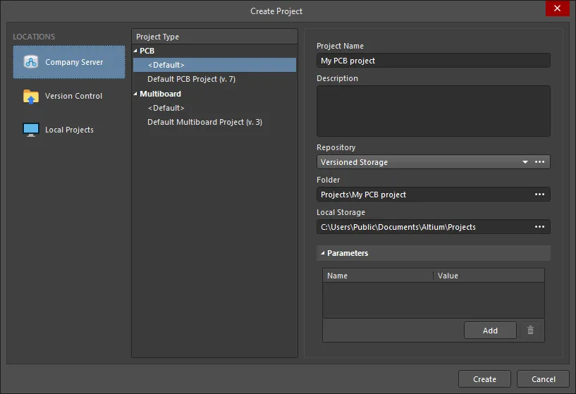Cancel project creation
This screenshot has width=576, height=394.
tap(544, 379)
